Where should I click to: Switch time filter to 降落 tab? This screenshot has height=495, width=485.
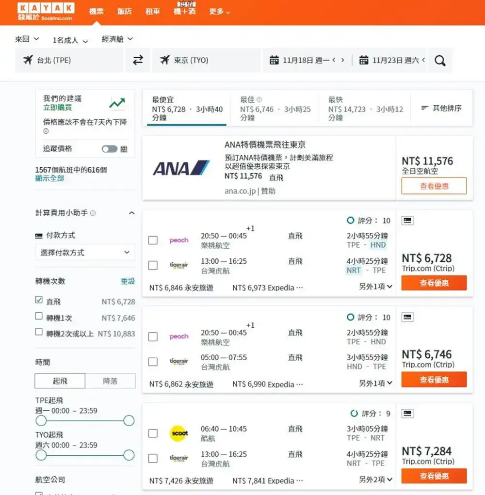click(x=110, y=381)
